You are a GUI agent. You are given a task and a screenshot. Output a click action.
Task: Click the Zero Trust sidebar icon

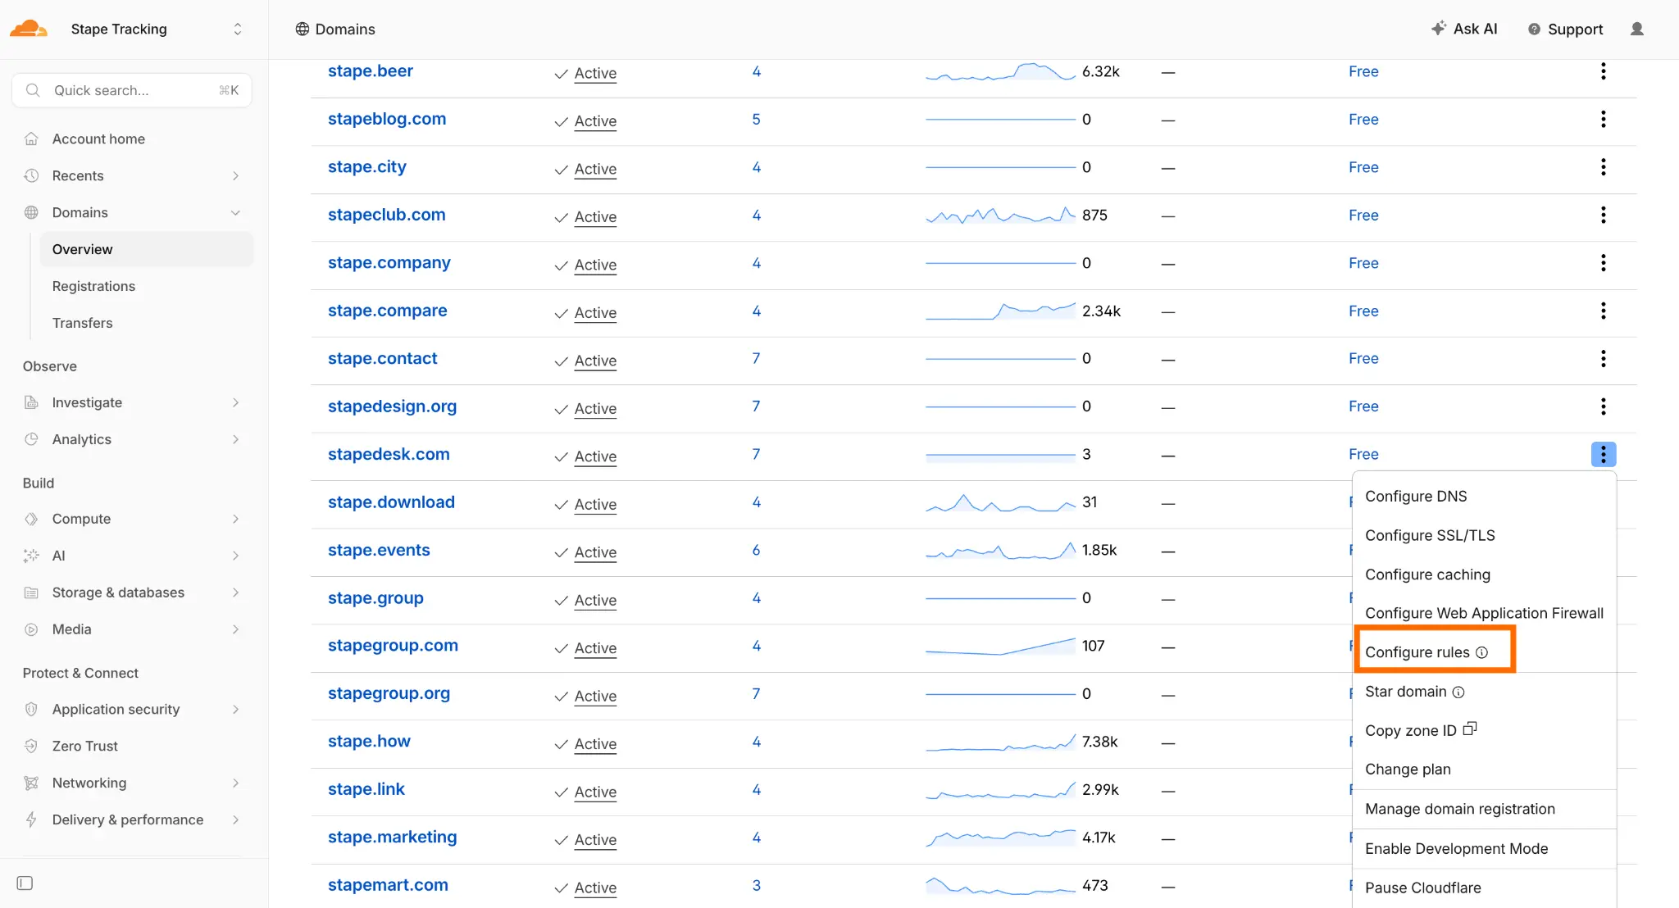[31, 746]
